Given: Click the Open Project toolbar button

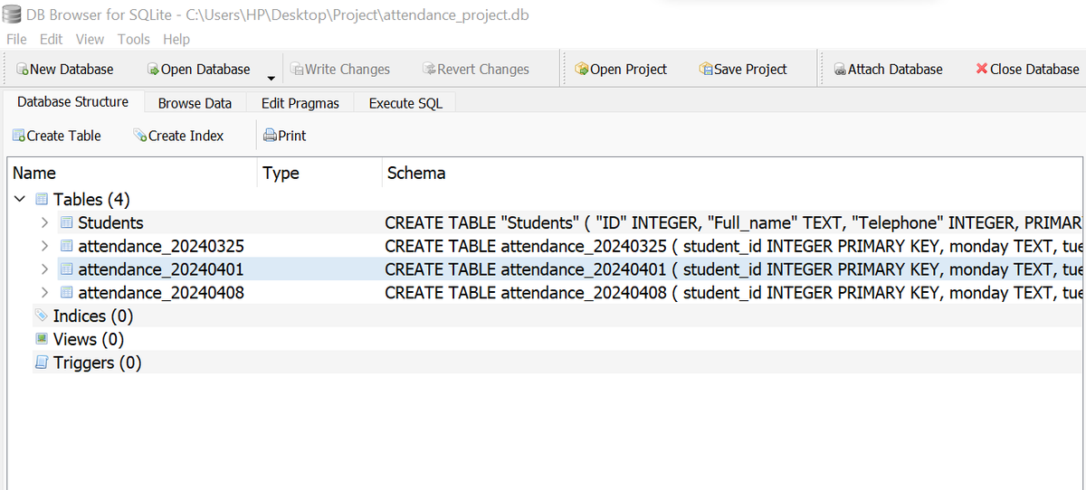Looking at the screenshot, I should pyautogui.click(x=621, y=70).
